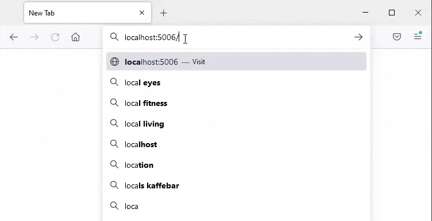The height and width of the screenshot is (221, 432).
Task: Click the magnifier icon beside 'local living'
Action: click(x=114, y=123)
